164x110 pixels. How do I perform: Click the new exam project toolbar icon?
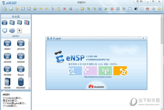[11, 9]
